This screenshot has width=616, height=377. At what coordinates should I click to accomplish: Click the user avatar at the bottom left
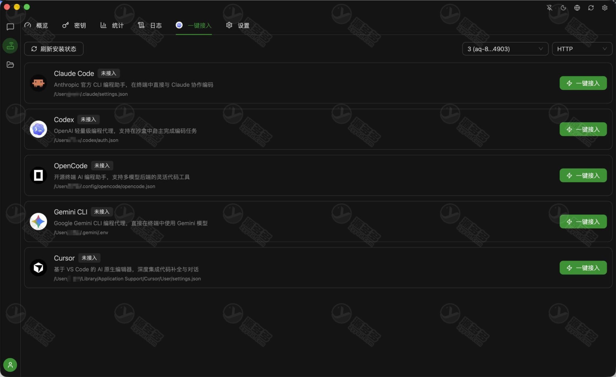click(10, 365)
